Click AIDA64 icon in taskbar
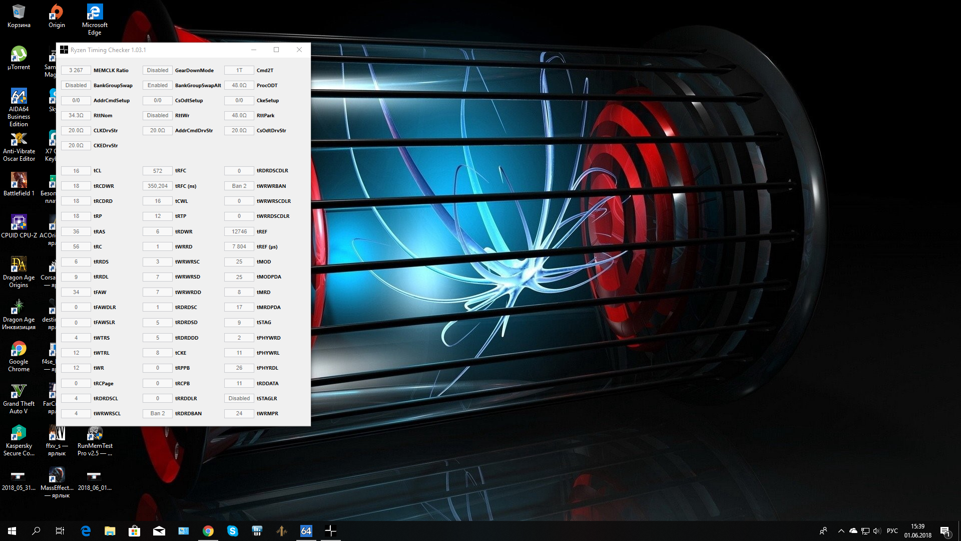961x541 pixels. tap(306, 531)
